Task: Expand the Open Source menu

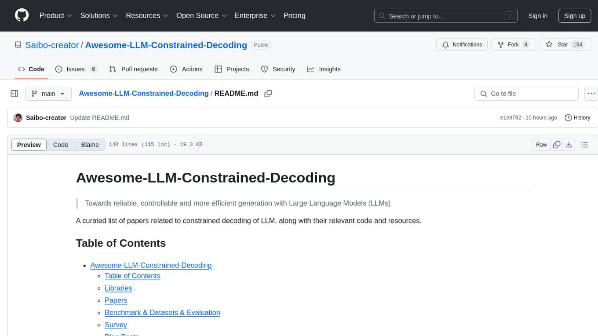Action: click(201, 15)
